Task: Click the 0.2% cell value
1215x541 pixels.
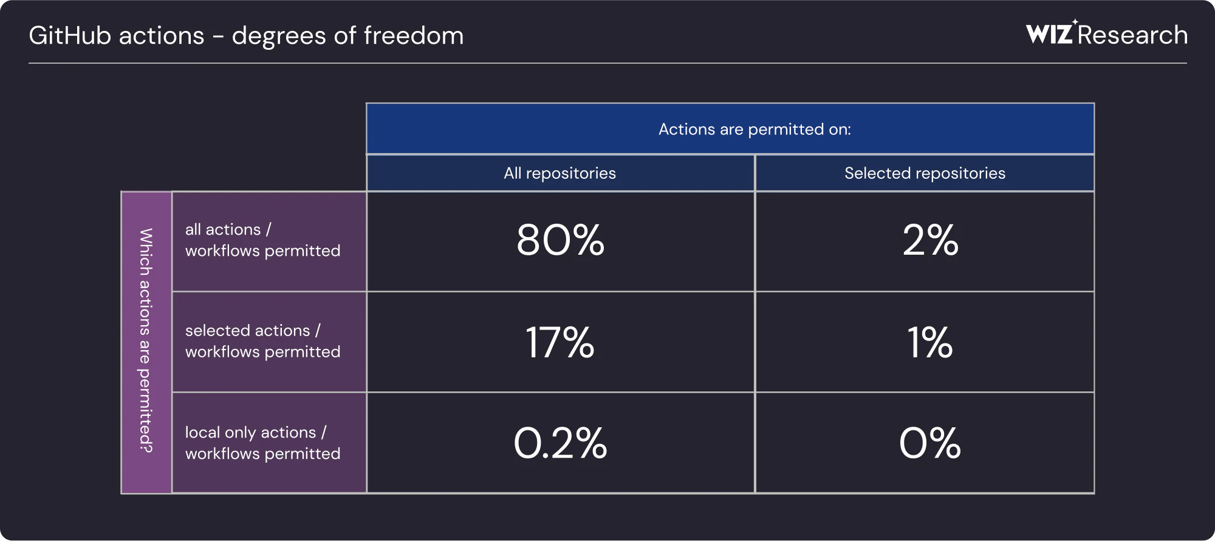Action: point(560,443)
